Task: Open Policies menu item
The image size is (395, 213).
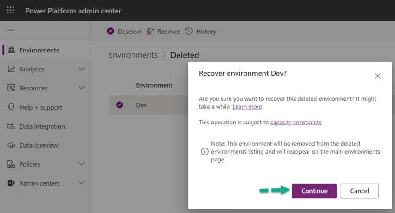Action: [46, 164]
